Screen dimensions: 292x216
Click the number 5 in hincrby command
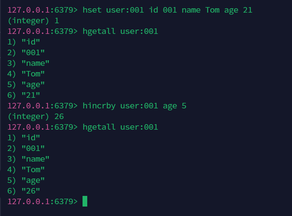coord(184,106)
